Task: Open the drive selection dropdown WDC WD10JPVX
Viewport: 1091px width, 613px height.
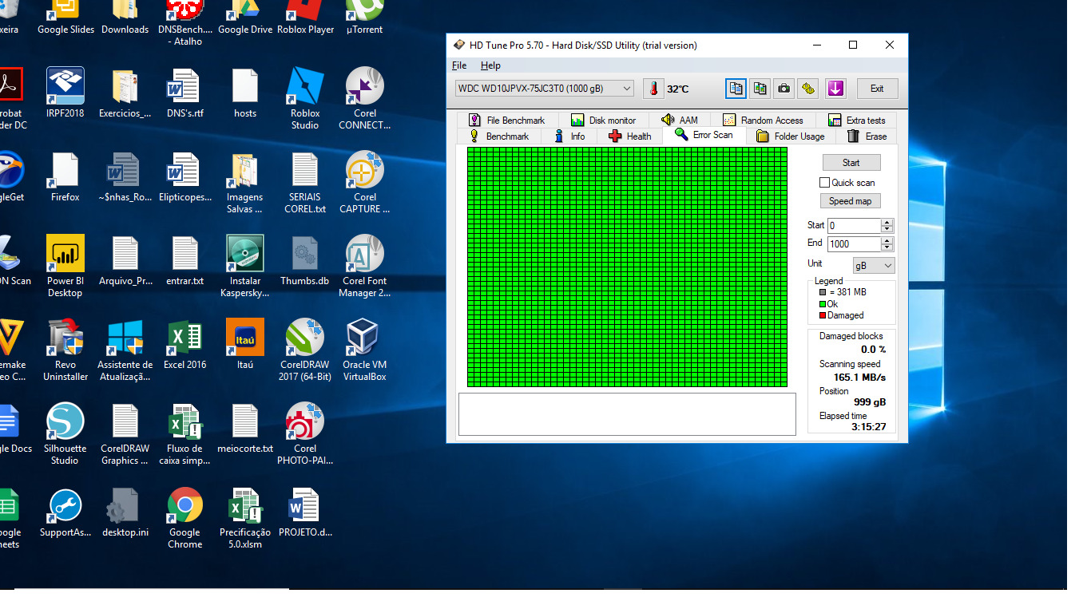Action: click(544, 89)
